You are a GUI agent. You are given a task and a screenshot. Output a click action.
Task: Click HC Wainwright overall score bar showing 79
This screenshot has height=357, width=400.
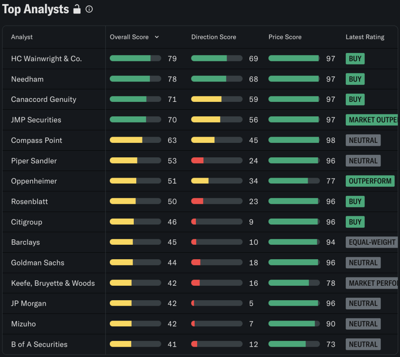[x=135, y=58]
